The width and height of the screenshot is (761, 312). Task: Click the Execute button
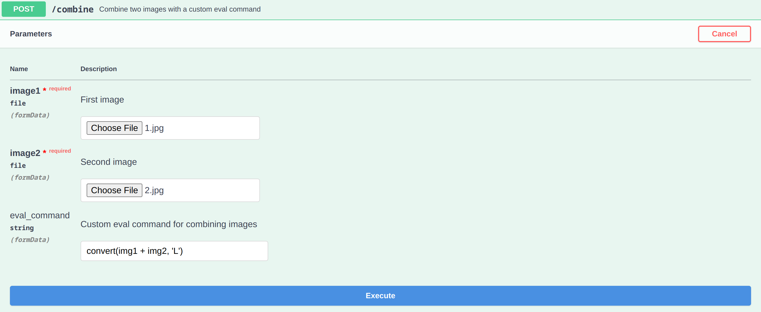[x=380, y=295]
